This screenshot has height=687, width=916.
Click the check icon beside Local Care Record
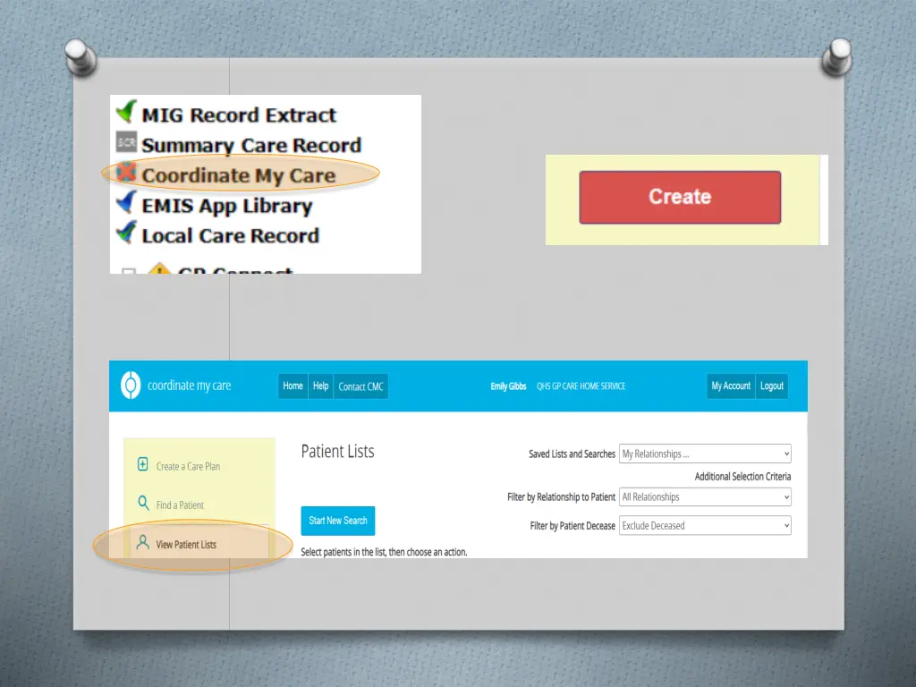[126, 233]
